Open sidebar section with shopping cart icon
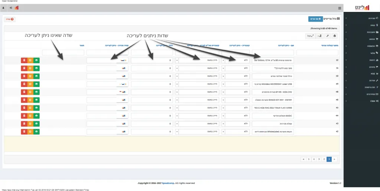The width and height of the screenshot is (380, 191). [x=362, y=39]
